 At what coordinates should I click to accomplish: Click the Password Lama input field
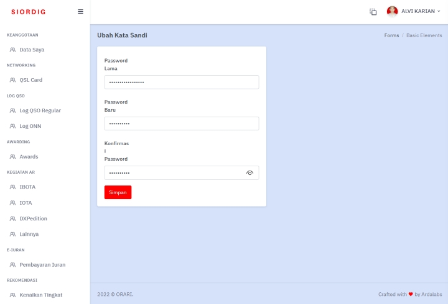181,83
